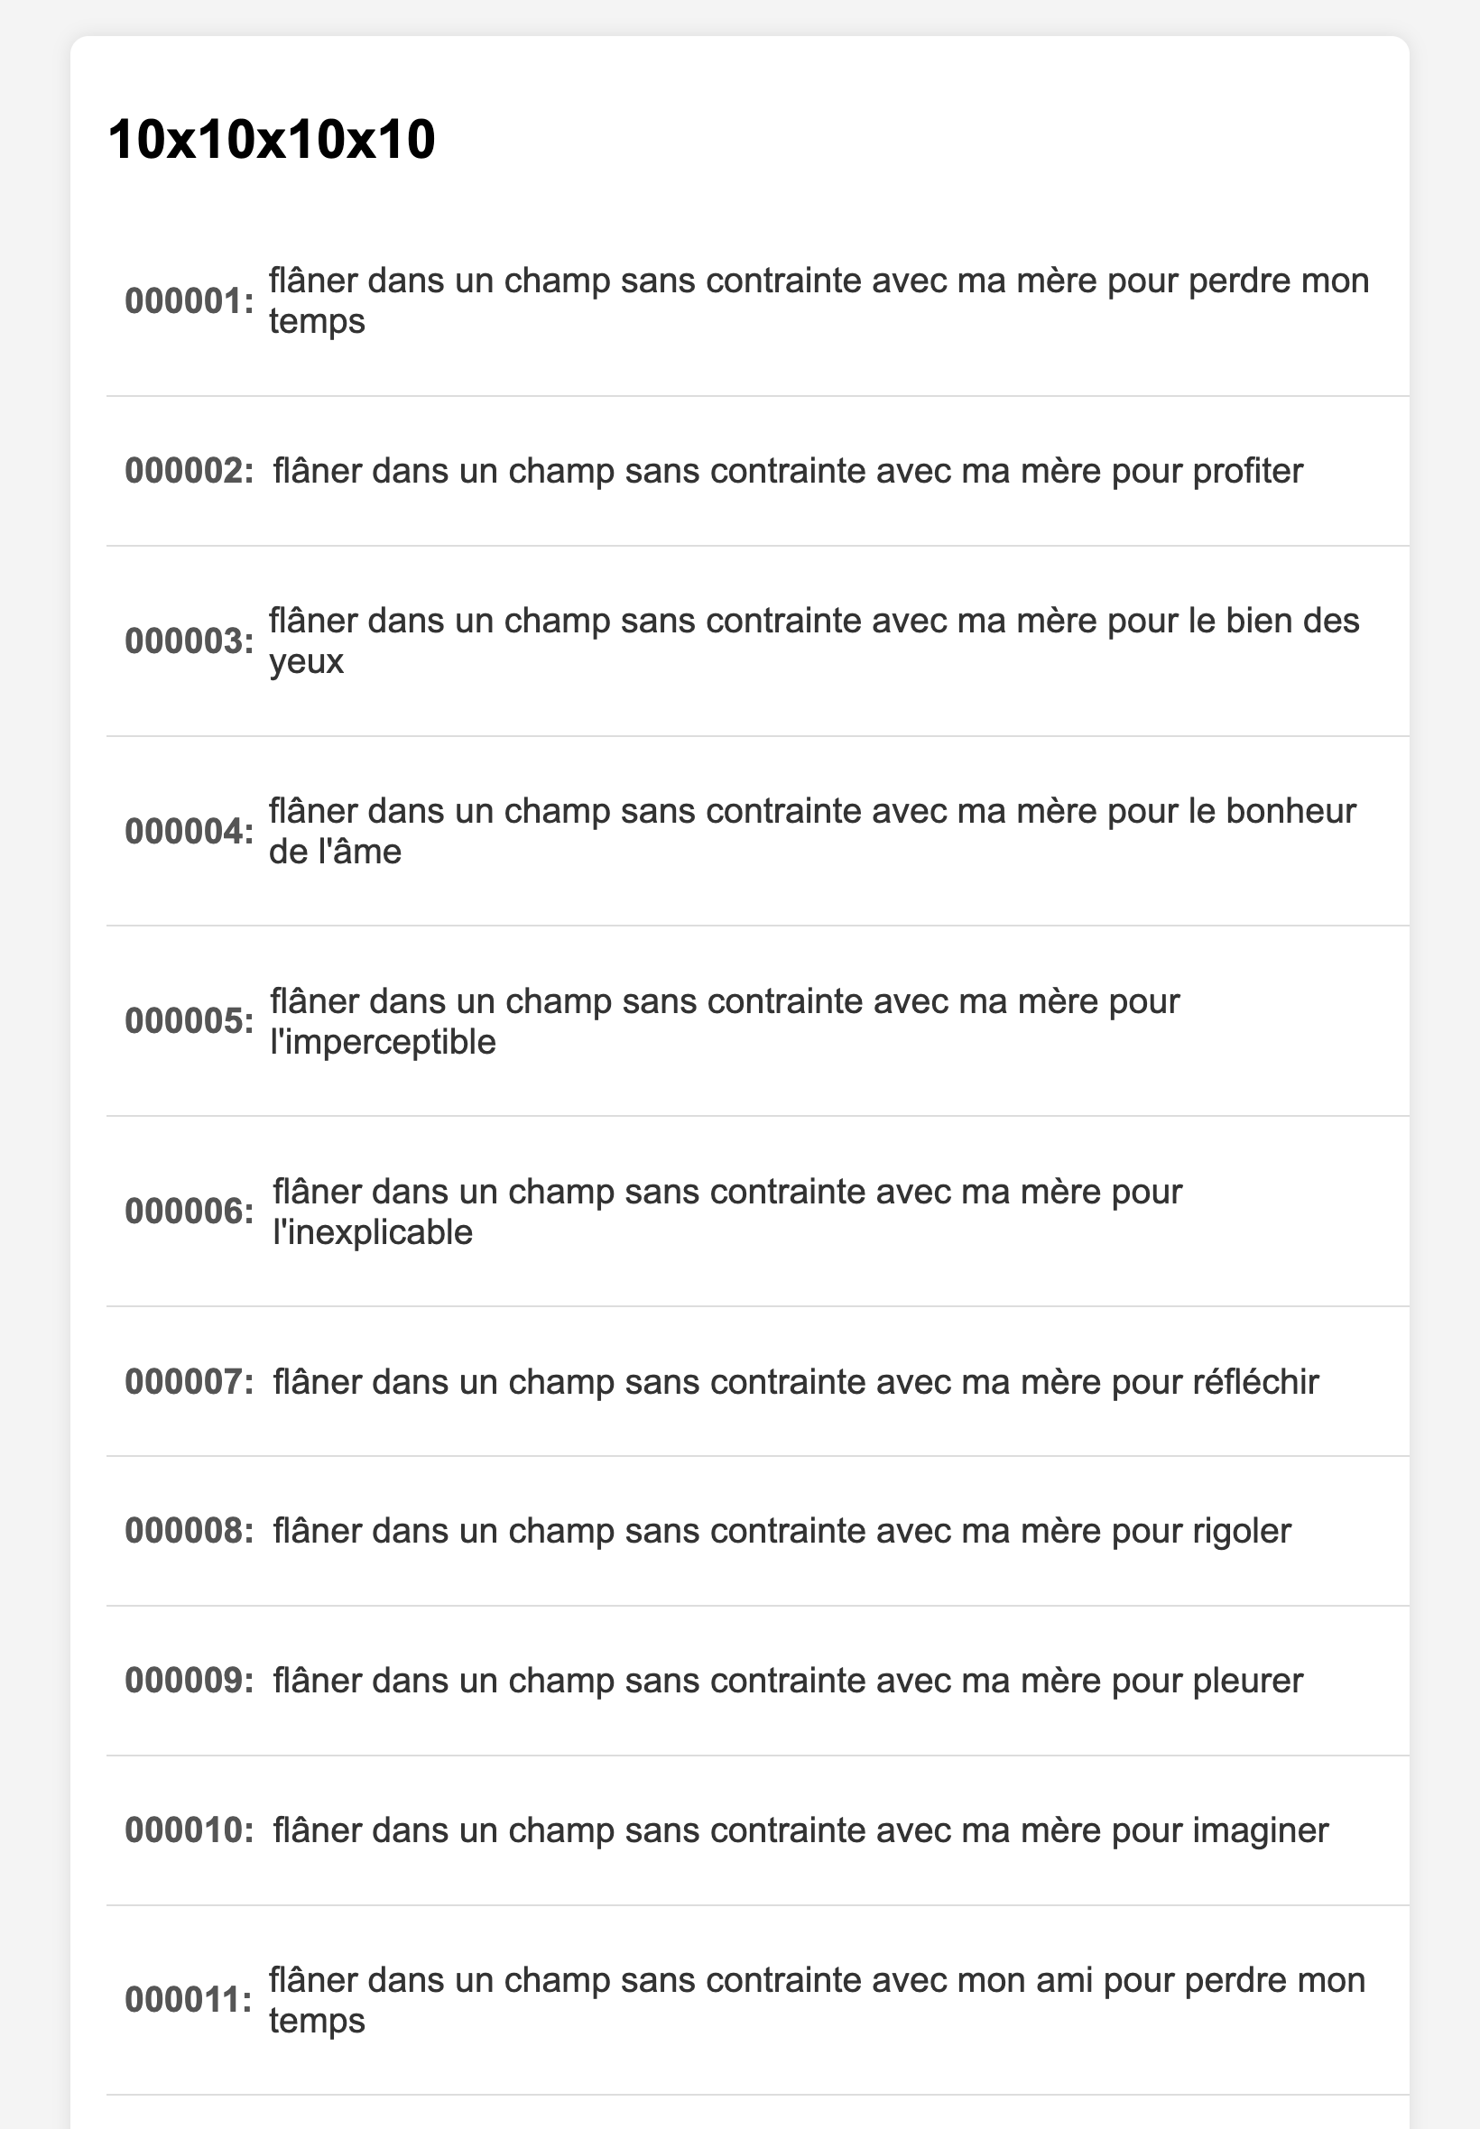
Task: Select the row number 000002 label
Action: pos(190,471)
